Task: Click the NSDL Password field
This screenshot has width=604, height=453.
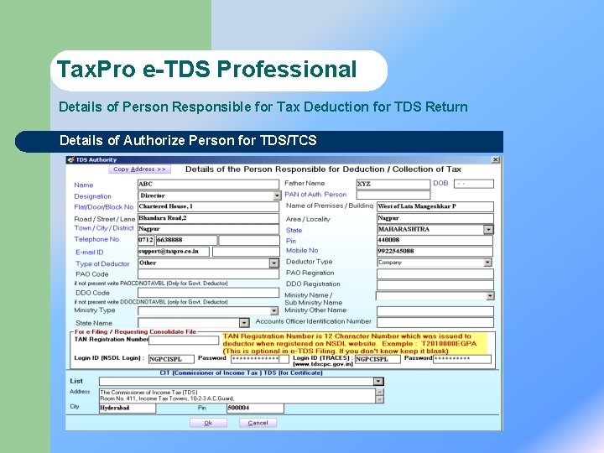Action: point(259,359)
